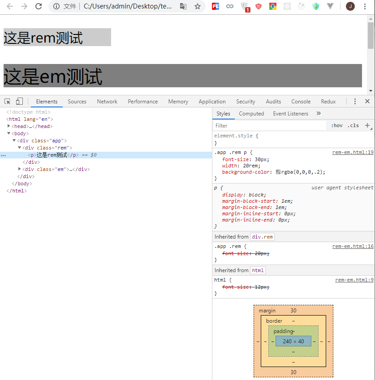Open the Chrome browser three-dot menu
This screenshot has height=380, width=375.
(x=366, y=6)
